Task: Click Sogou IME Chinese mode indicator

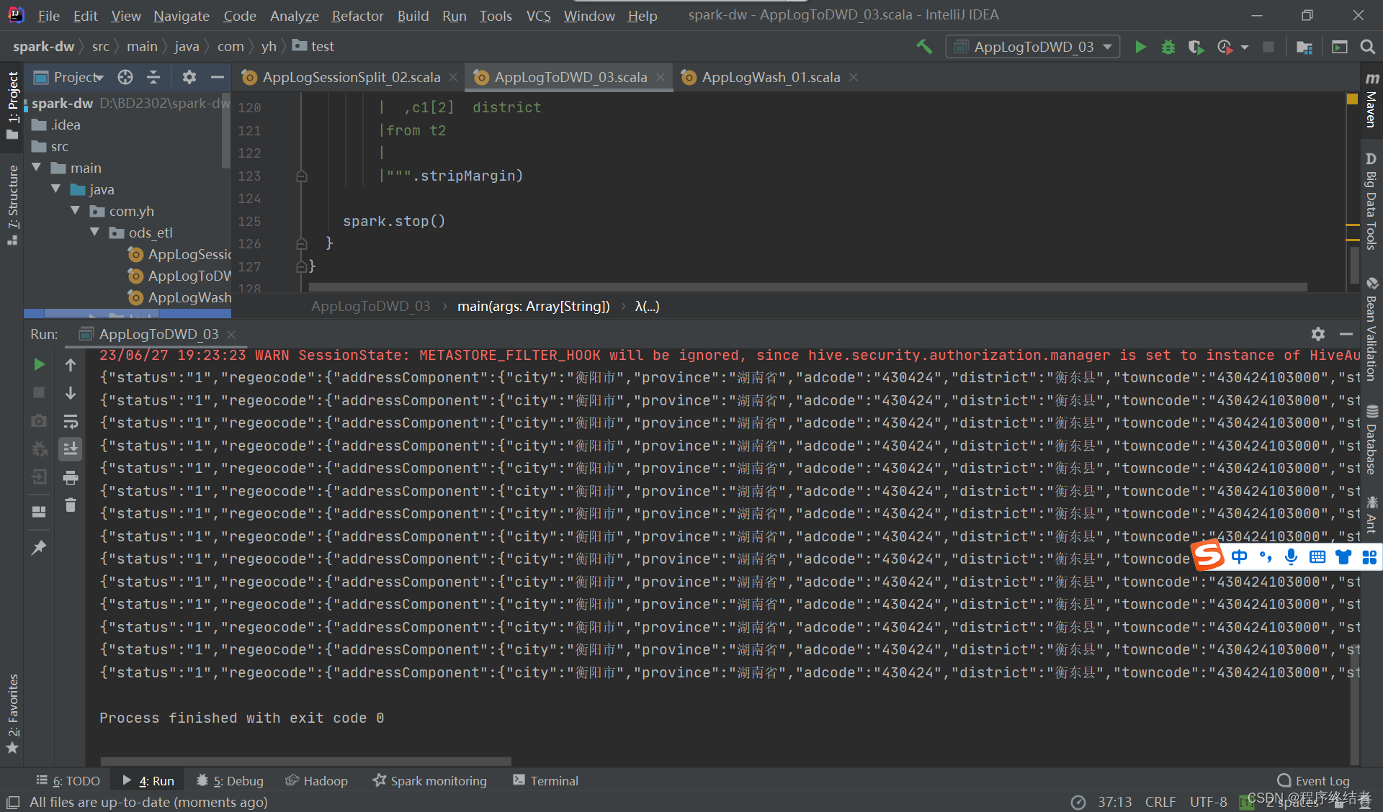Action: click(x=1239, y=556)
